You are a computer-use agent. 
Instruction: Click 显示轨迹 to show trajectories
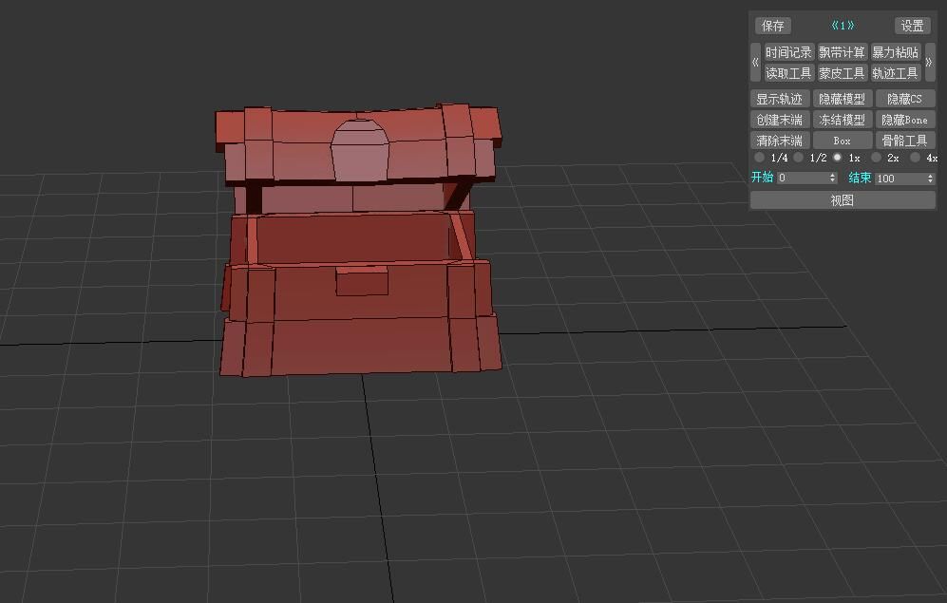[x=779, y=99]
